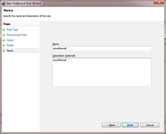Image resolution: width=166 pixels, height=134 pixels.
Task: Select the Name step in the Steps list
Action: tap(10, 51)
